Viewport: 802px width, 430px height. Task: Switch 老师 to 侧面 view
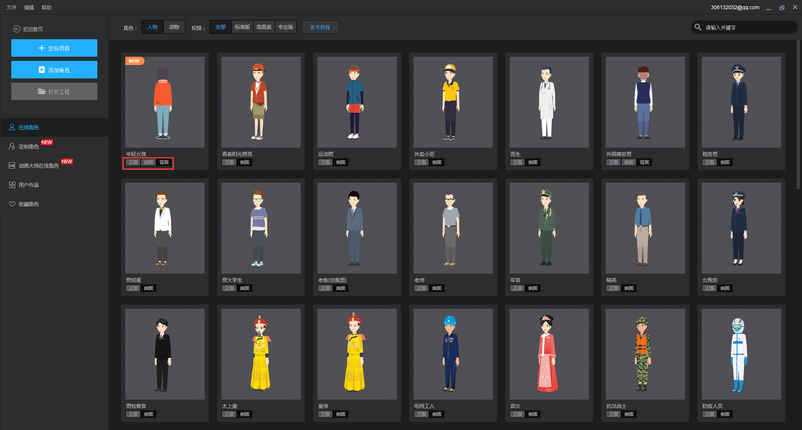pos(437,288)
